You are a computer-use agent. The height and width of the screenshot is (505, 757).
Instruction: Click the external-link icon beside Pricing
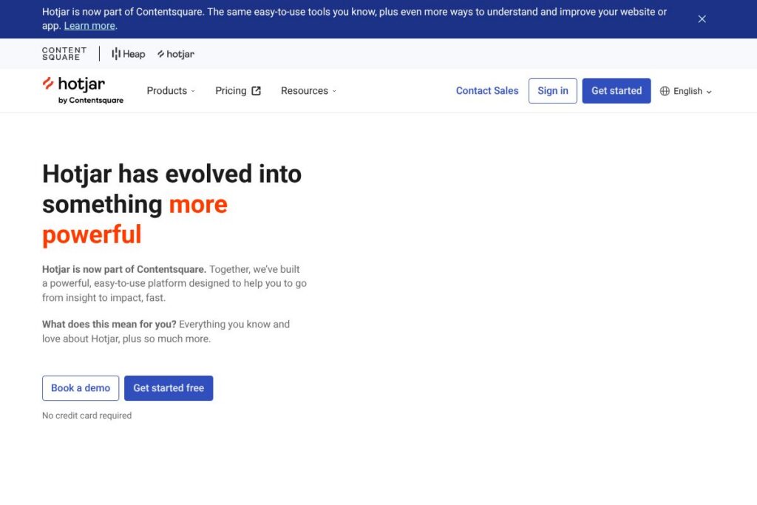coord(257,91)
